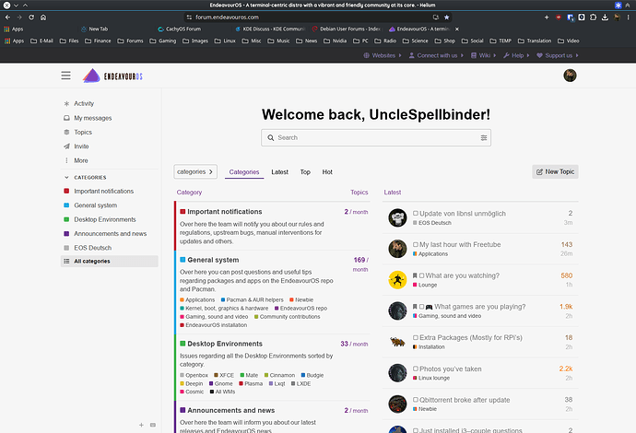Click red swatch beside sidebar 'Important notifications'
Viewport: 636px width, 433px height.
tap(66, 191)
